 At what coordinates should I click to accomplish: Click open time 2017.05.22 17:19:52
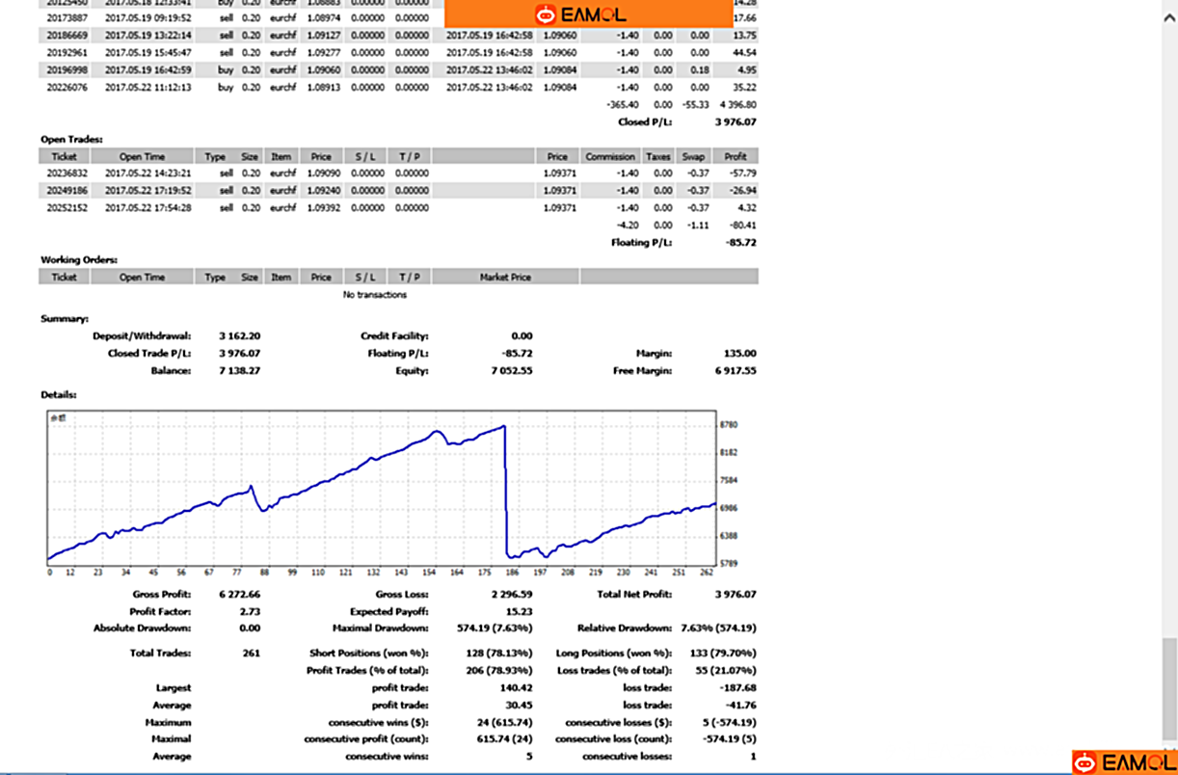pyautogui.click(x=147, y=190)
